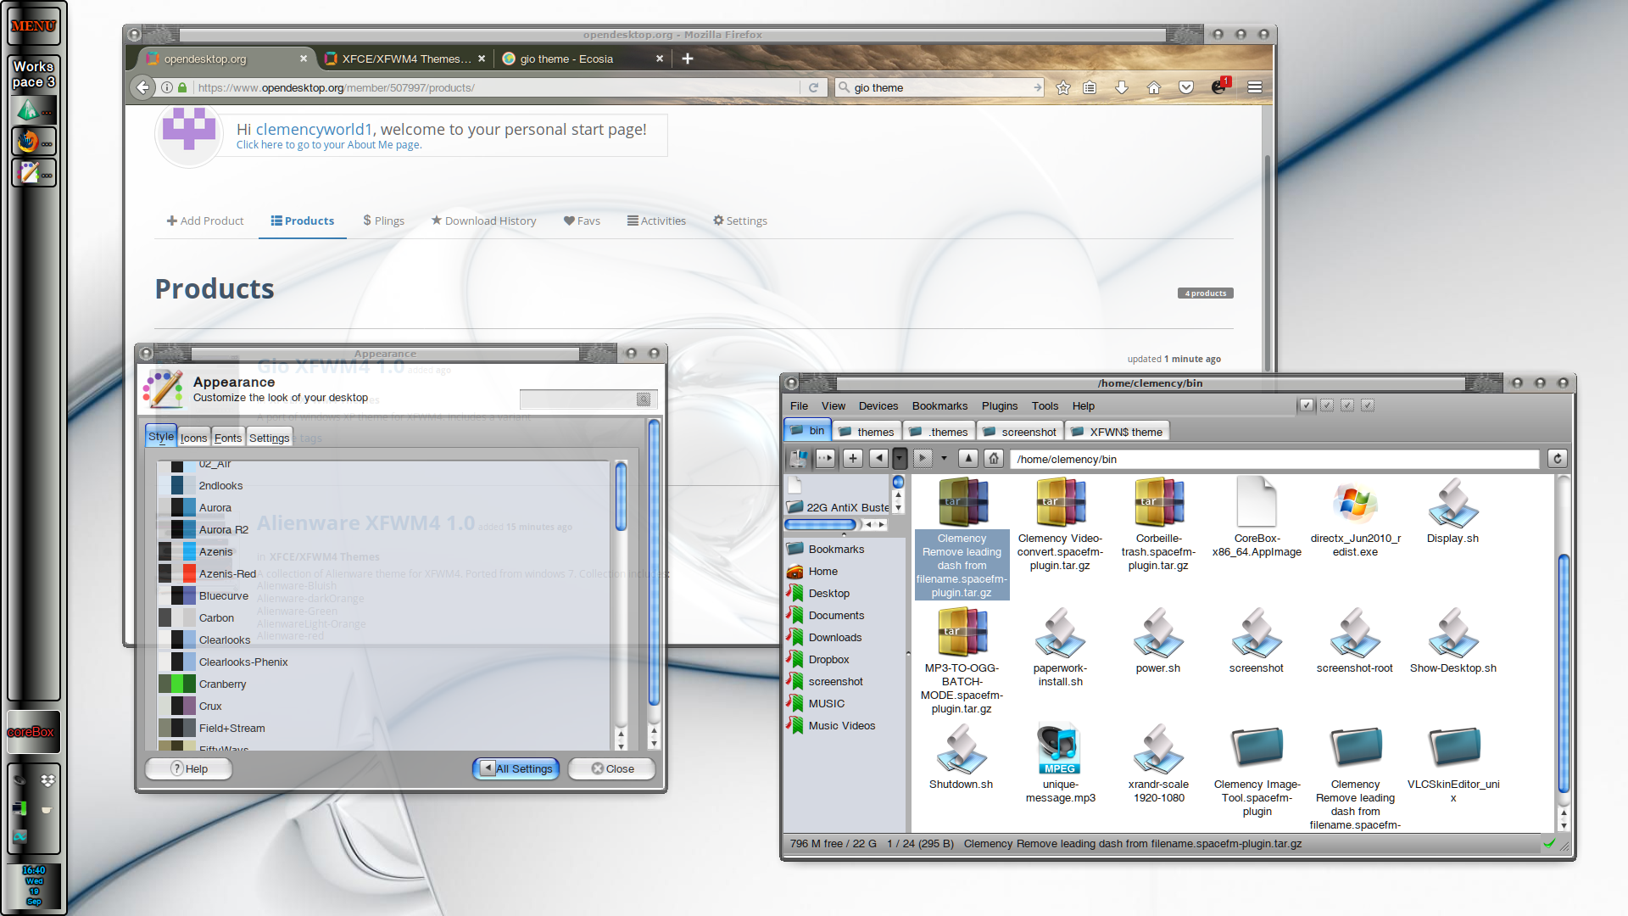Open the Pocket icon in Firefox
This screenshot has width=1628, height=916.
[1185, 87]
